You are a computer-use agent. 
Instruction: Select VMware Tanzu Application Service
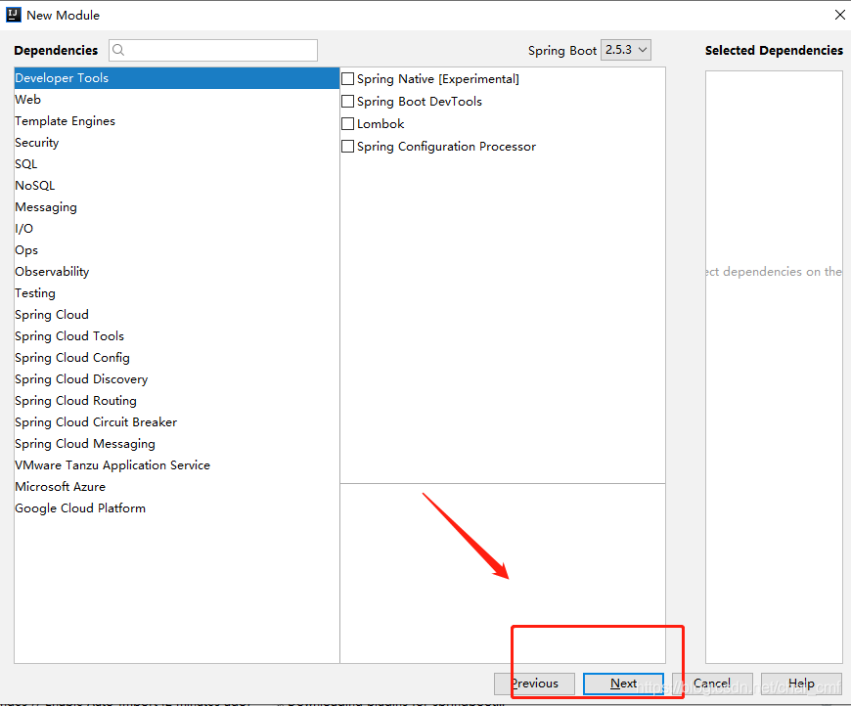(x=177, y=465)
